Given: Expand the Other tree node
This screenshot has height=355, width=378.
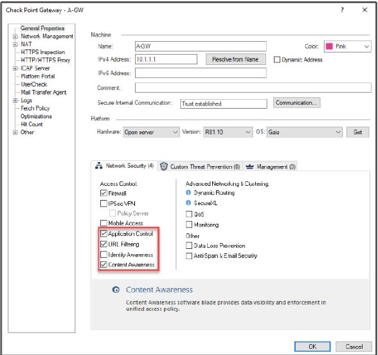Looking at the screenshot, I should [x=15, y=132].
